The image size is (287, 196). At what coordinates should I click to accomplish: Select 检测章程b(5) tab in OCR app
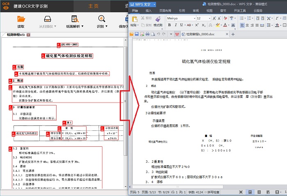click(16, 34)
